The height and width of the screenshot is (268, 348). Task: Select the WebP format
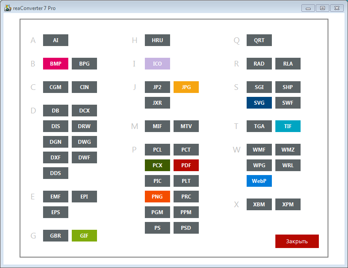(x=259, y=181)
